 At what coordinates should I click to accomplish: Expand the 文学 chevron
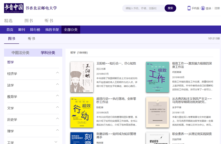tap(57, 107)
